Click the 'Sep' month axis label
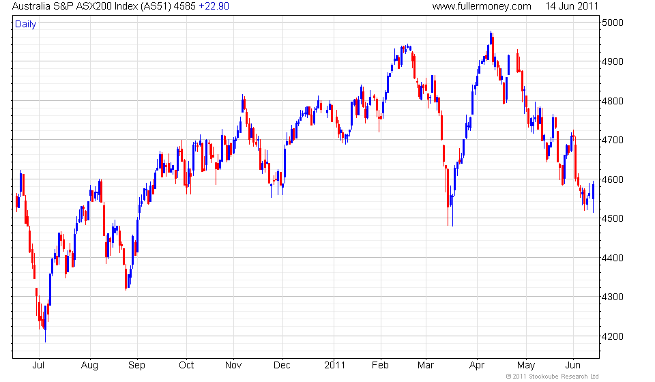Screen dimensions: 655x382 (136, 366)
